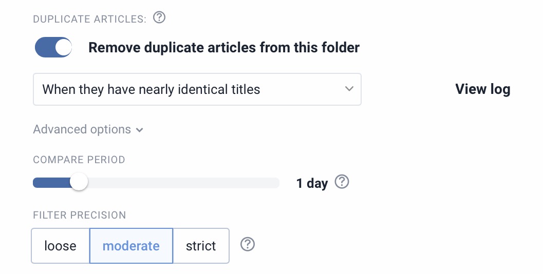The image size is (543, 274).
Task: Click the help icon next to 1 day
Action: coord(342,182)
